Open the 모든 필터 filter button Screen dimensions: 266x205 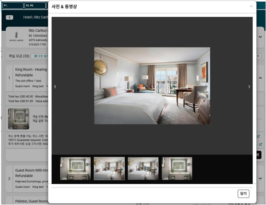tap(40, 56)
